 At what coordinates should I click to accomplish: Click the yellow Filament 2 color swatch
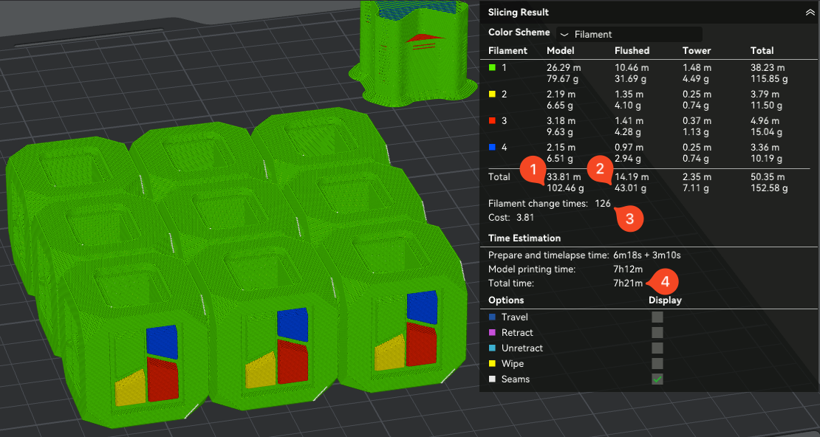pos(492,94)
